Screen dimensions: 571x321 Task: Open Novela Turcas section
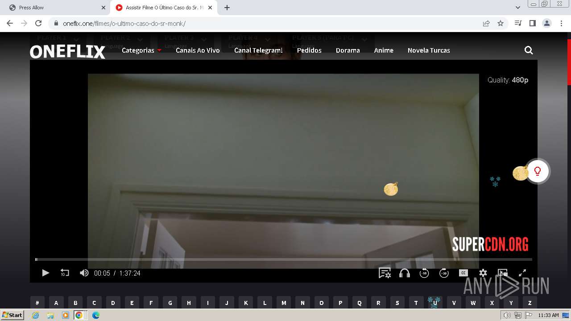(429, 50)
